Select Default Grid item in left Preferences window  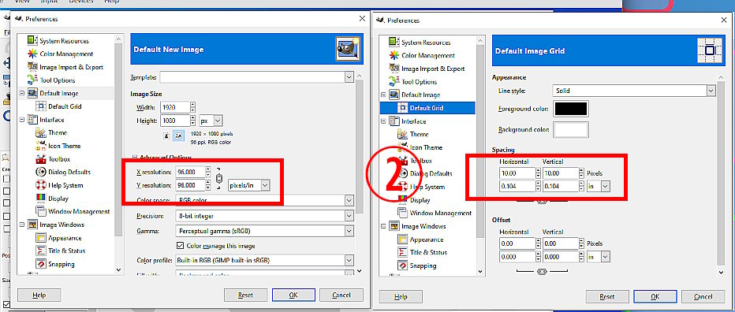[x=65, y=106]
